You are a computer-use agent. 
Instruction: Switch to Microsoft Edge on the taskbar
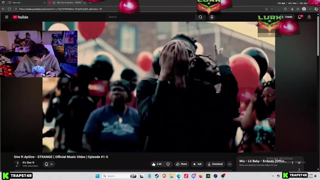(x=179, y=176)
